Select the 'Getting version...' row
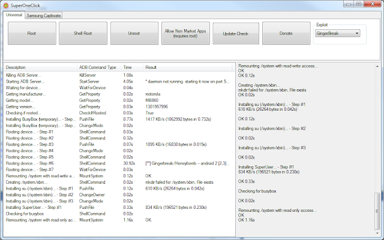The width and height of the screenshot is (384, 240). [118, 107]
